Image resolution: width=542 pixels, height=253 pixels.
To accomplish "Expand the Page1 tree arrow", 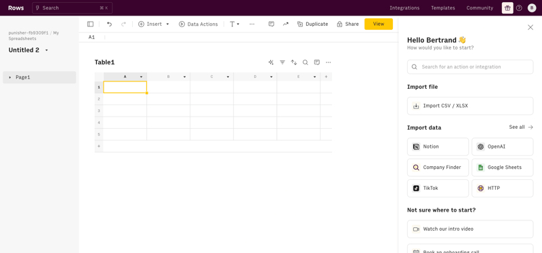I will (x=10, y=77).
